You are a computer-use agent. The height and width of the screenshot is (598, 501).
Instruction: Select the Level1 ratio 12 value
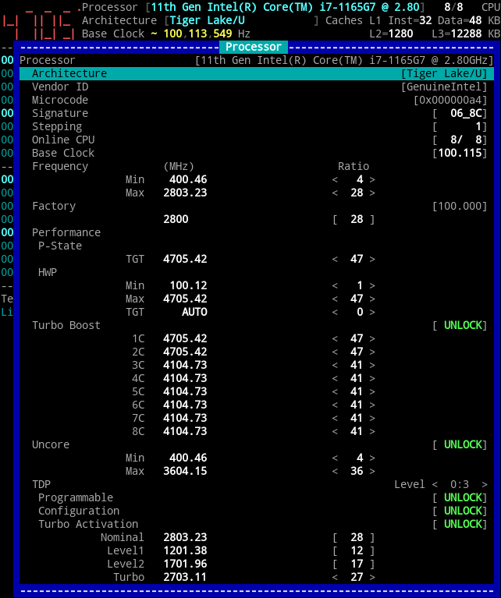(x=354, y=550)
